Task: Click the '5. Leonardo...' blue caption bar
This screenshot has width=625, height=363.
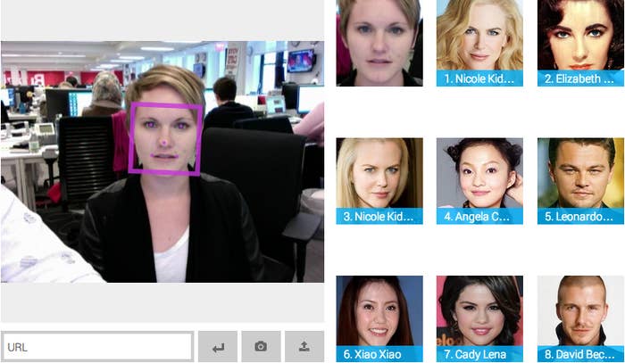Action: pyautogui.click(x=580, y=216)
